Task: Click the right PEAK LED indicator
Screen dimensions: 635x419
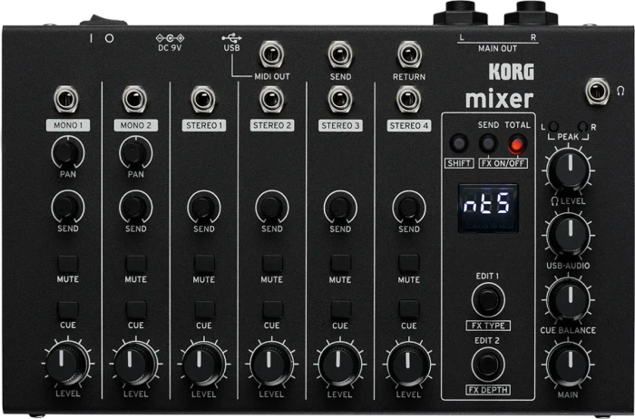Action: [582, 127]
